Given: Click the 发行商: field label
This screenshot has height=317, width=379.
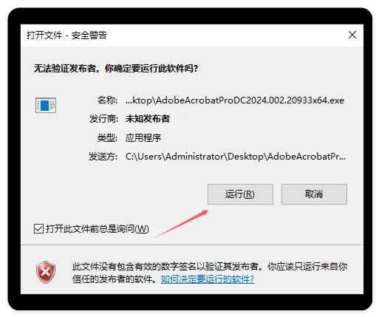Looking at the screenshot, I should coord(103,119).
